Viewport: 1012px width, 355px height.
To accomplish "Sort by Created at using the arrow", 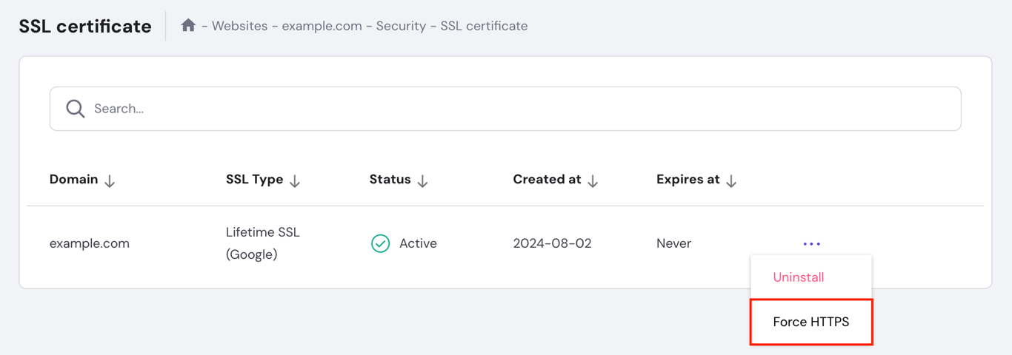I will pos(593,180).
